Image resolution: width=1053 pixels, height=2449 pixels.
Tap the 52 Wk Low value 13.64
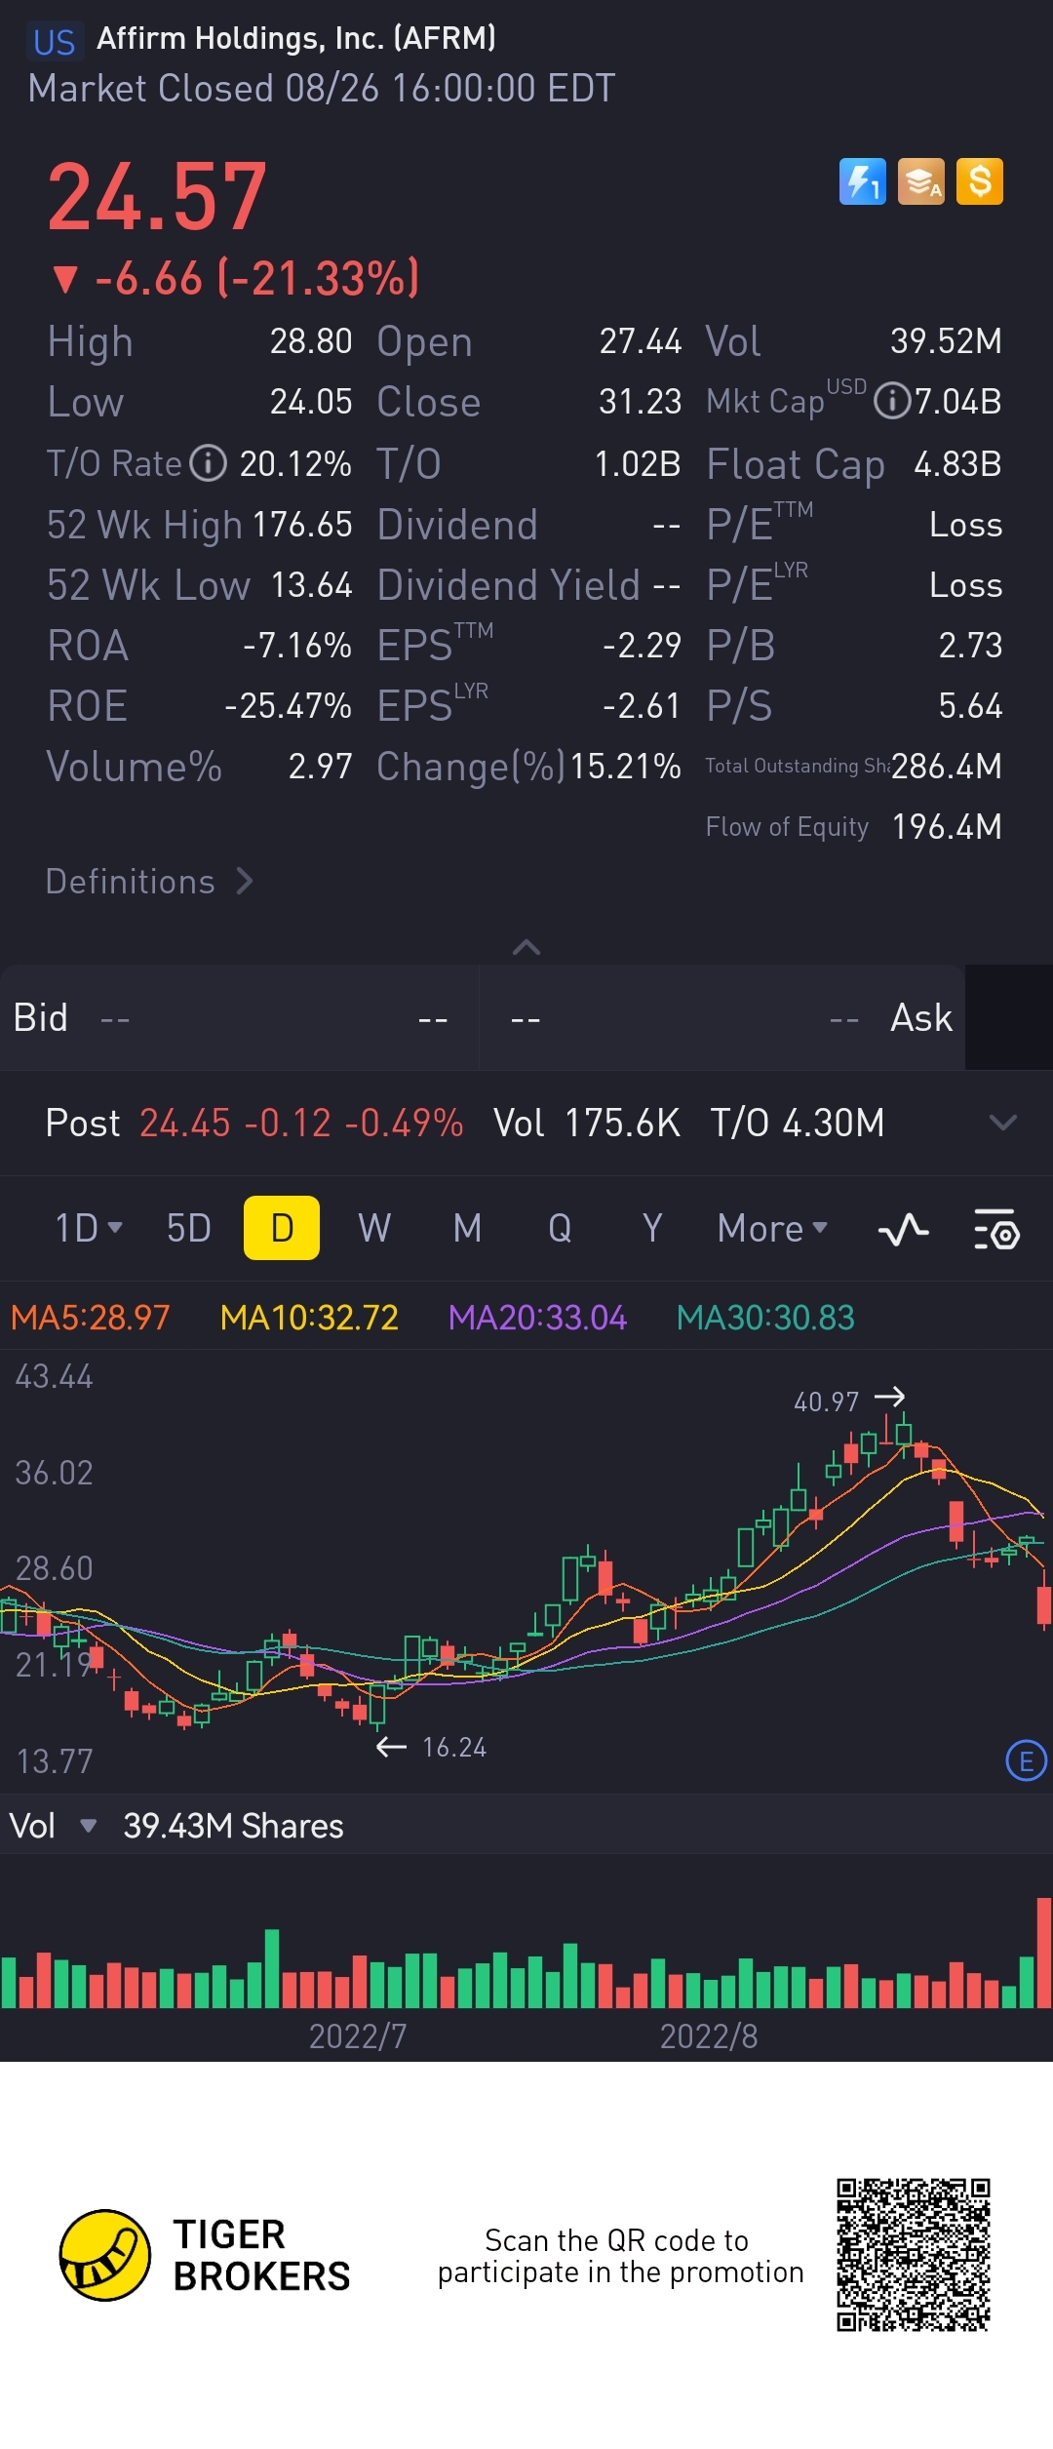pos(311,585)
